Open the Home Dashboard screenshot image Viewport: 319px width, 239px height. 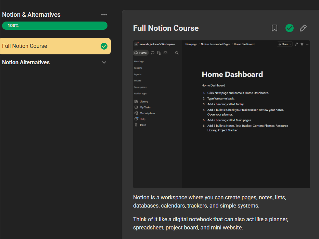pyautogui.click(x=221, y=114)
